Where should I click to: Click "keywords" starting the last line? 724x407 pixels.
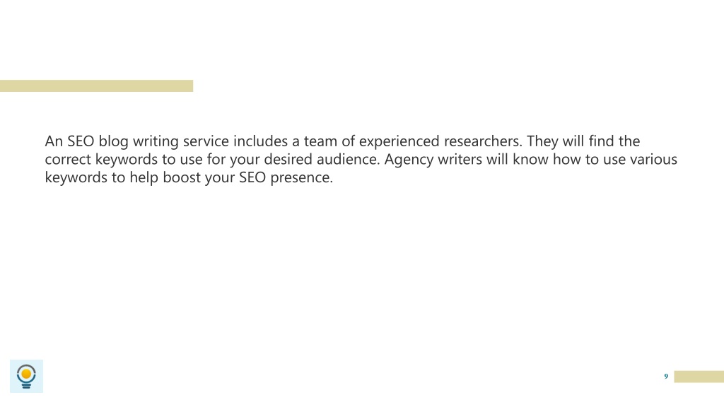76,177
